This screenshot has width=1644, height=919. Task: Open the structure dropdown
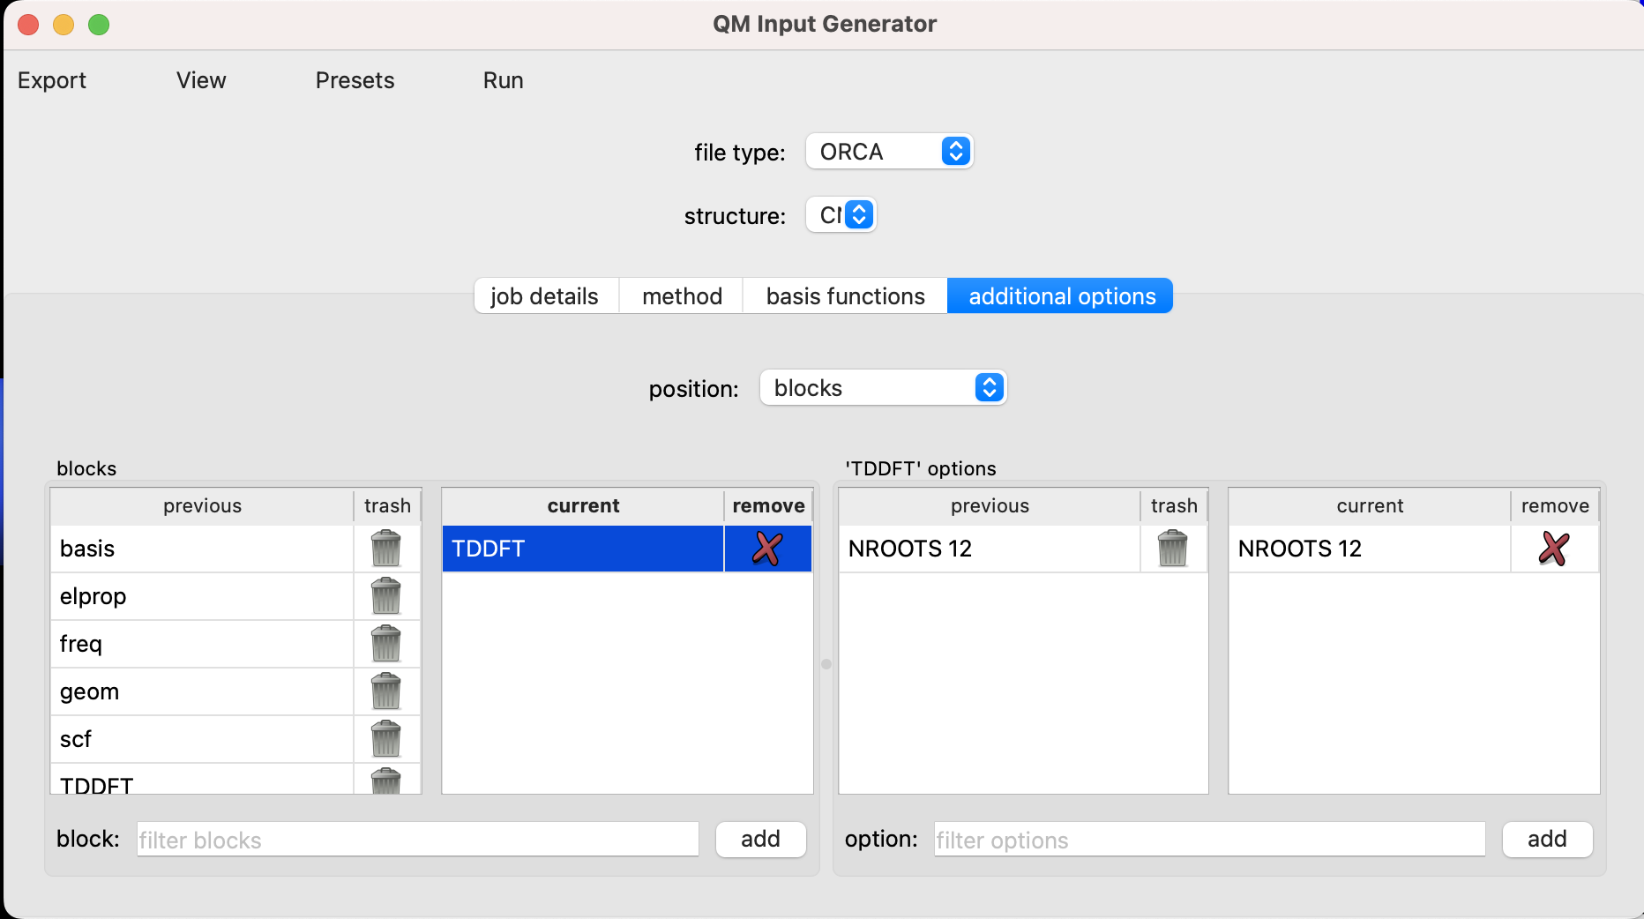point(841,215)
